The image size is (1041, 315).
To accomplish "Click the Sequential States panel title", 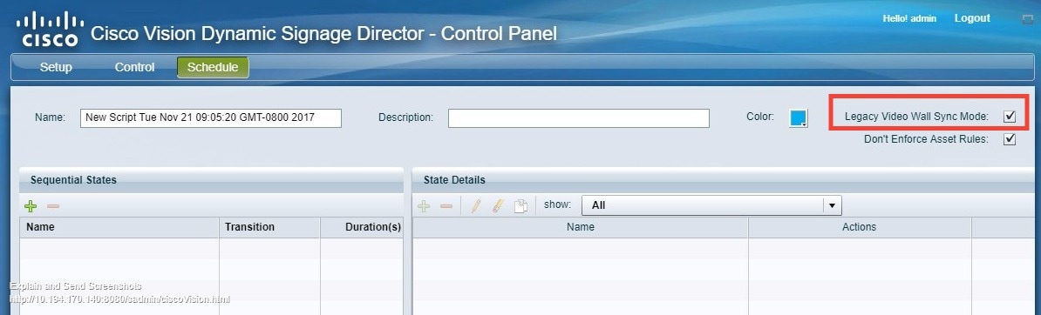I will [x=73, y=180].
